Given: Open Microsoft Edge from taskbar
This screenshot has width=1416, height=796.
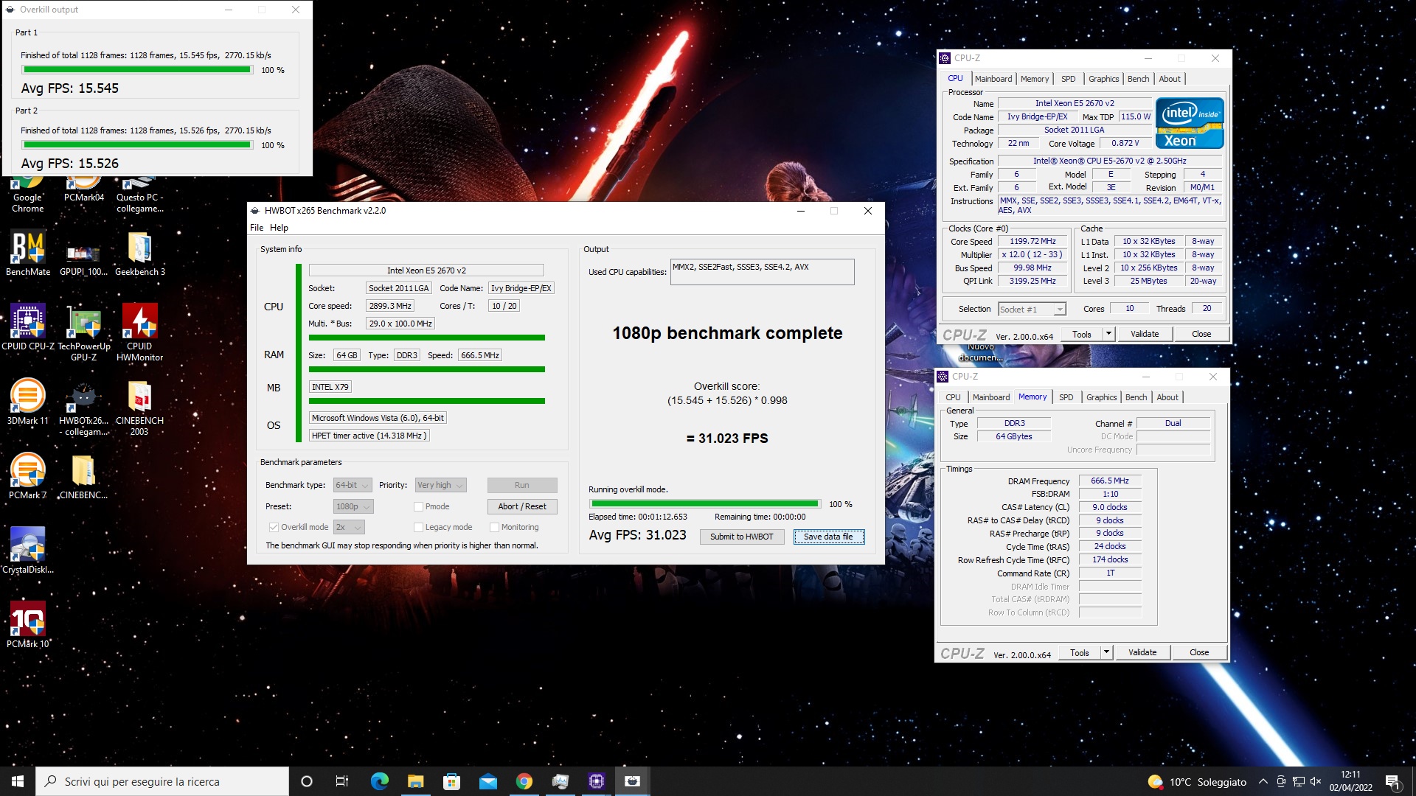Looking at the screenshot, I should point(379,781).
